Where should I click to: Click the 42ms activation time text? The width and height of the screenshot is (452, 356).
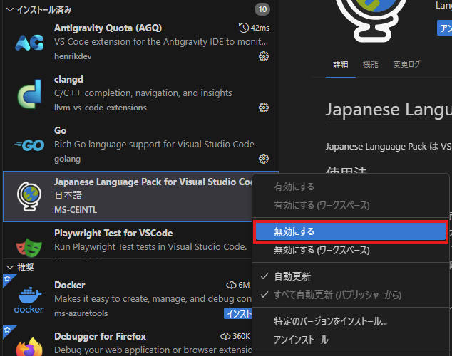pyautogui.click(x=260, y=28)
